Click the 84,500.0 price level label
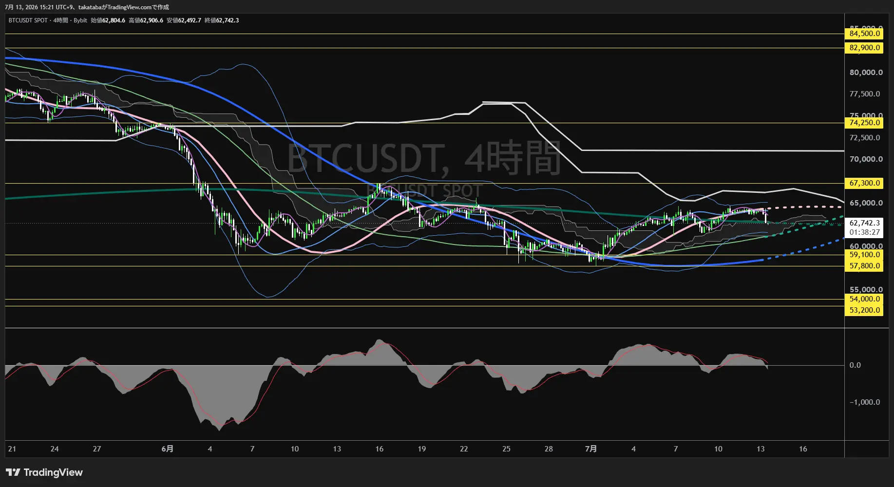The height and width of the screenshot is (487, 894). tap(864, 34)
